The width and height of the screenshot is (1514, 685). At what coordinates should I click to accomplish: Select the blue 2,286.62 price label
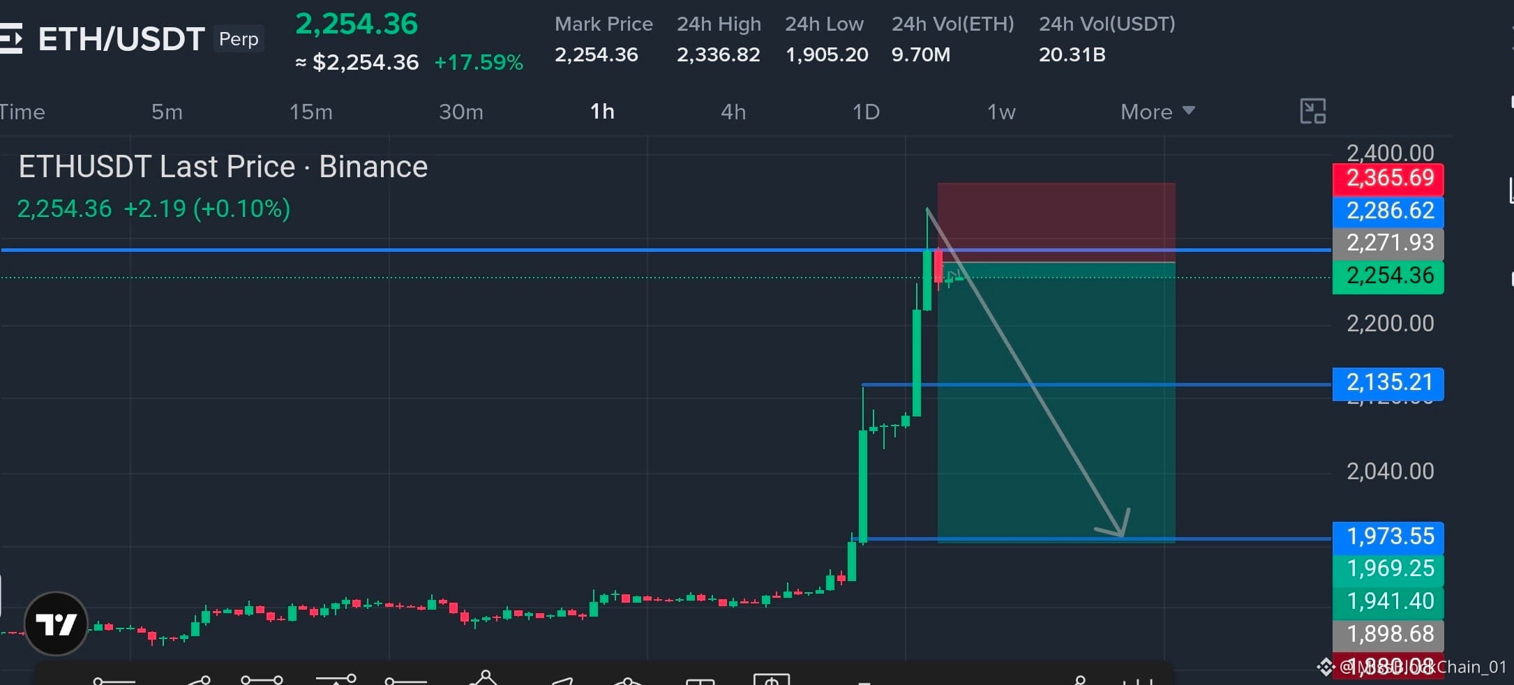pos(1388,211)
